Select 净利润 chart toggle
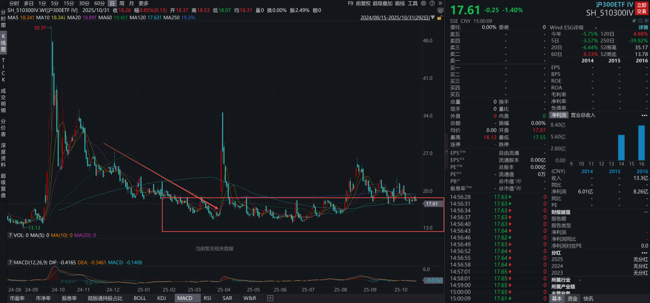The width and height of the screenshot is (650, 303). 559,115
